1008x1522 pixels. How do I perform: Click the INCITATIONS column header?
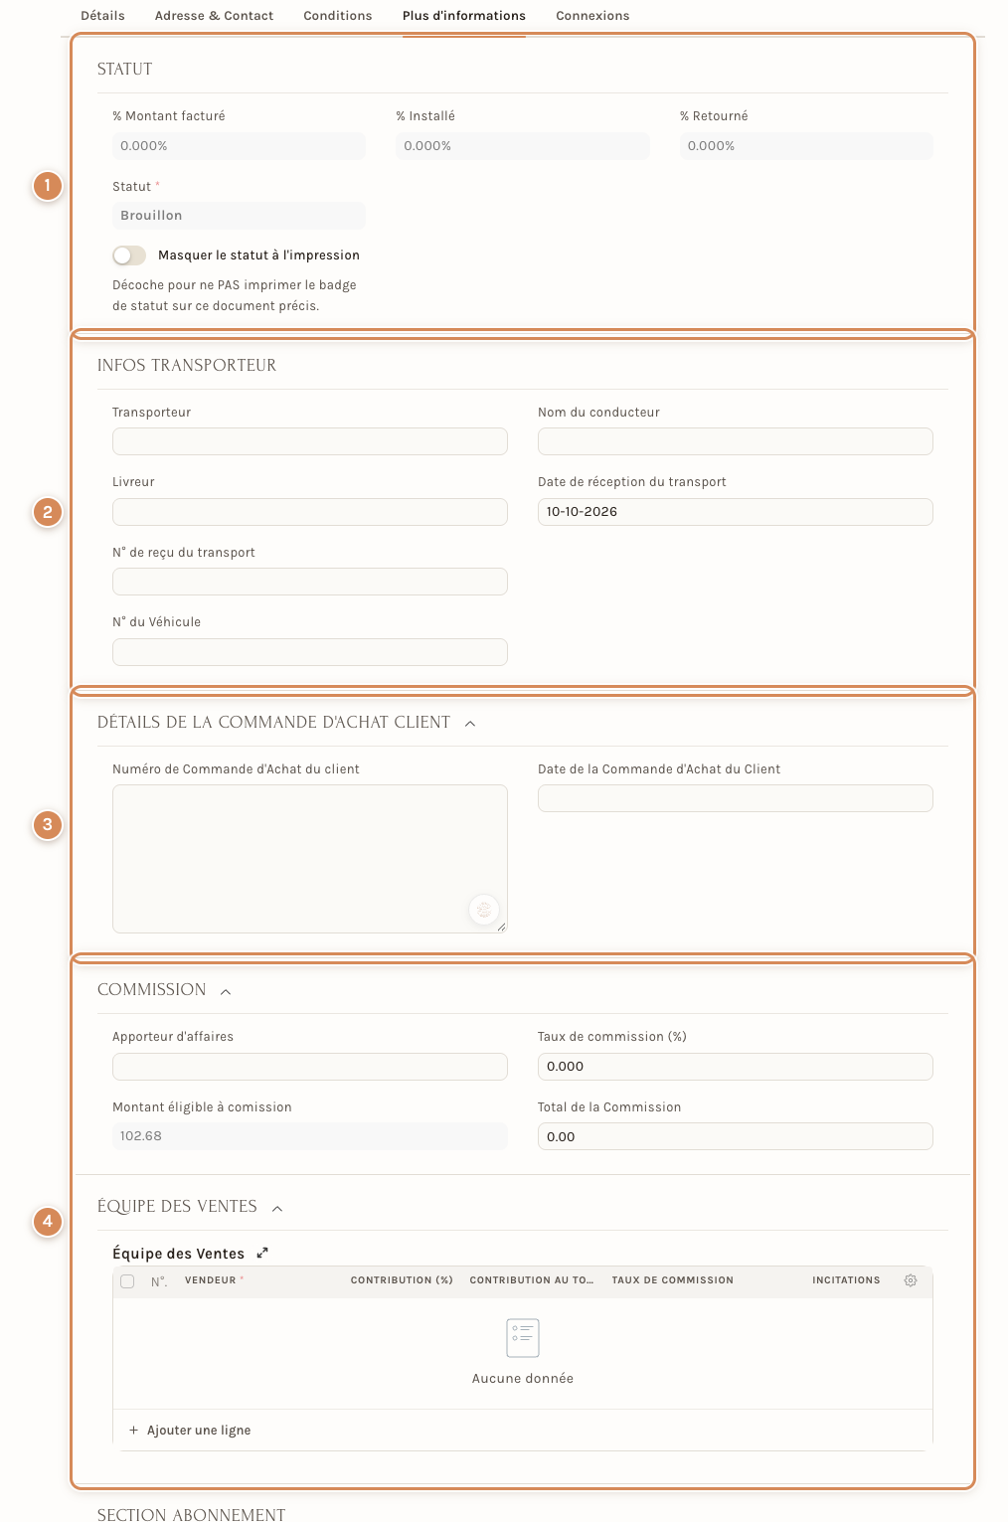click(x=846, y=1280)
